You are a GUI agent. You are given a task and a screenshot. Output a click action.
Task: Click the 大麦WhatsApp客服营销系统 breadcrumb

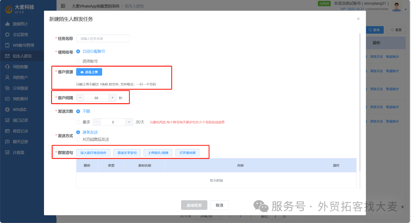(96, 6)
